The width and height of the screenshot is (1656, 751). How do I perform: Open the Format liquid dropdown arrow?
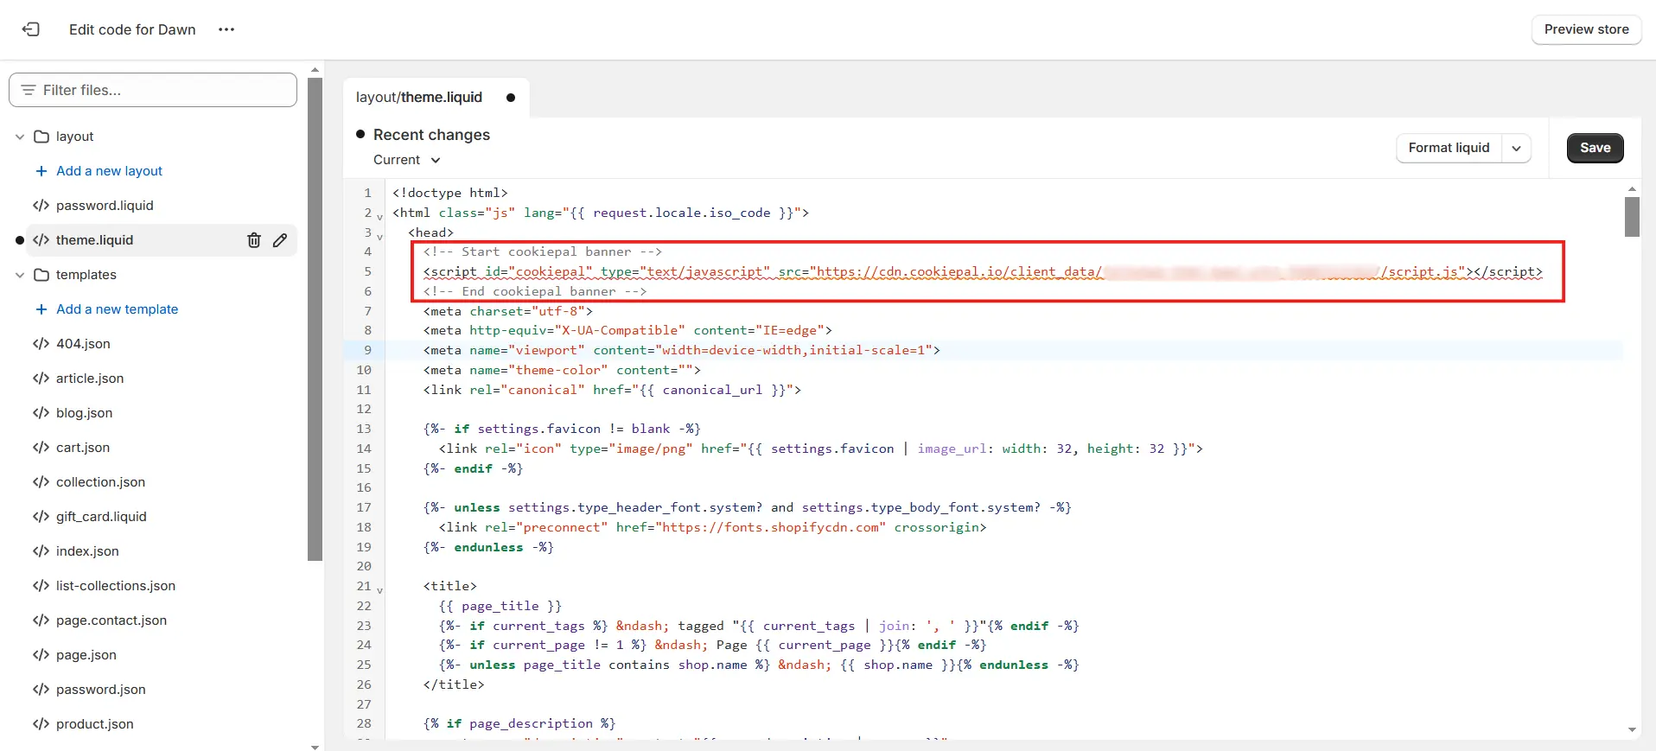(1516, 148)
